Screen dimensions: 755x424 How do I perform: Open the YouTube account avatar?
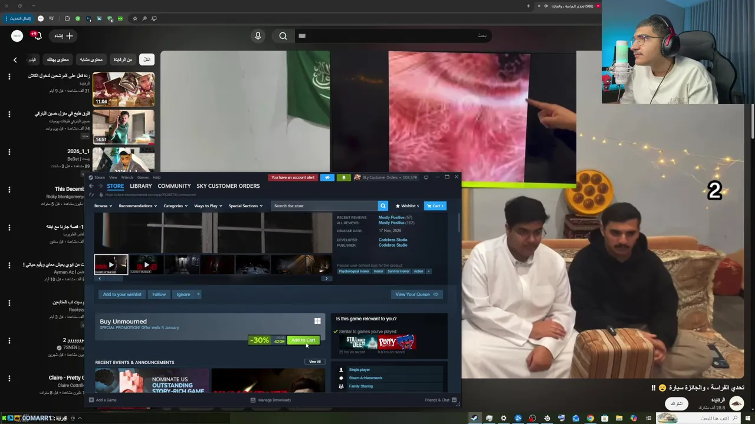click(17, 36)
